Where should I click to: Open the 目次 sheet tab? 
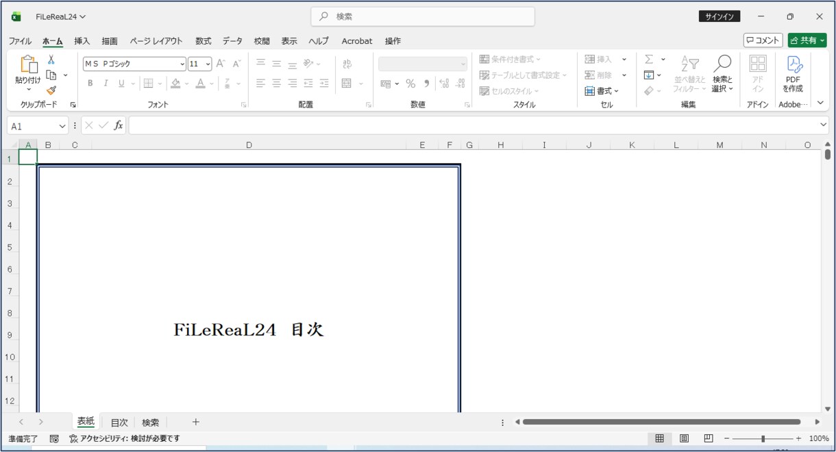119,423
